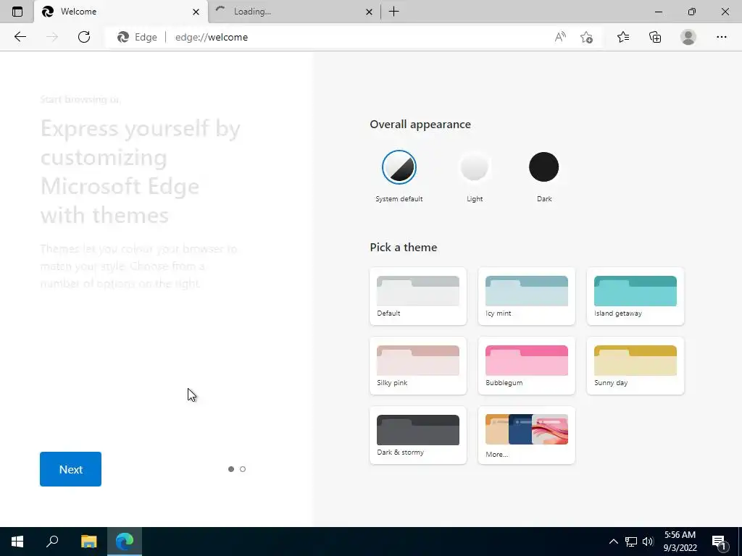Open More... themes card
This screenshot has height=556, width=742.
[527, 435]
